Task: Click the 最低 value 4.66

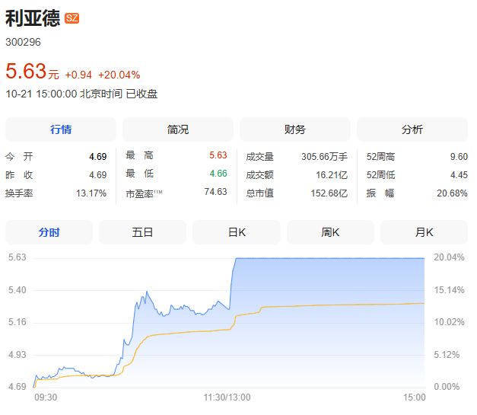Action: 218,174
